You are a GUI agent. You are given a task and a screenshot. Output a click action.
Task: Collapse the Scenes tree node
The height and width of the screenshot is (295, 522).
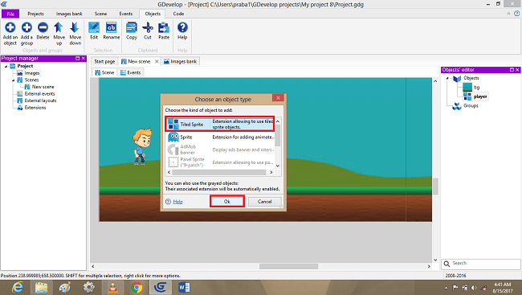point(14,80)
